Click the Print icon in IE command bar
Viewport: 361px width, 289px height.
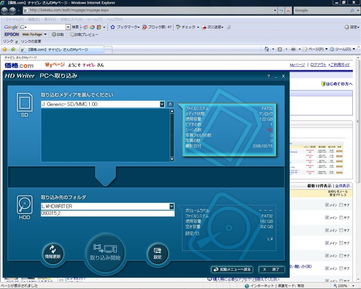(293, 49)
